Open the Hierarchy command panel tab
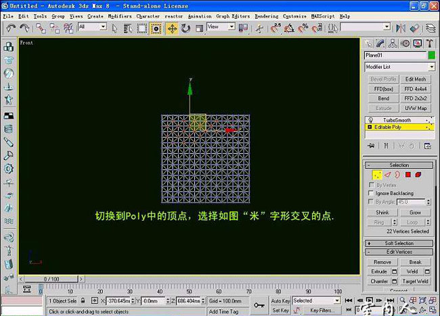 coord(393,43)
